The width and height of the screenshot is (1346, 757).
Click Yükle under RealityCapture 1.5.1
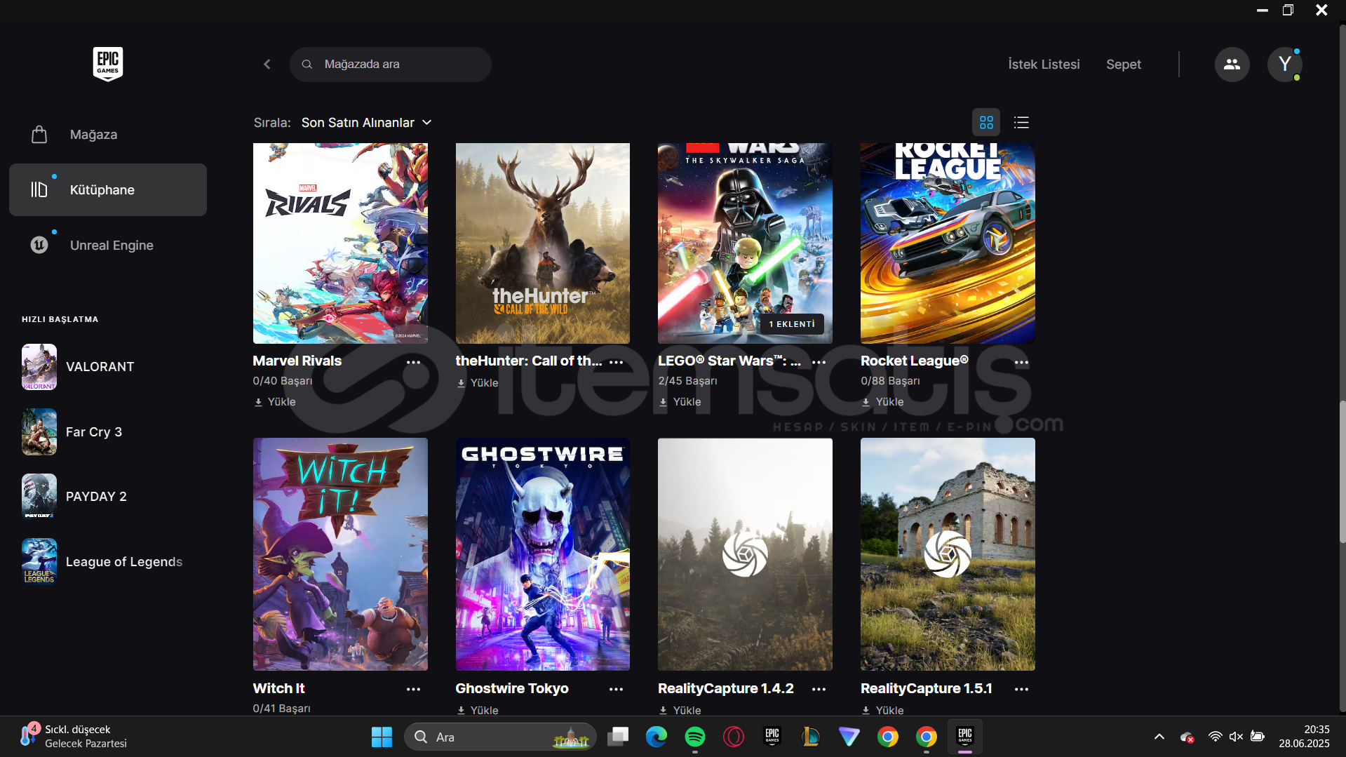tap(883, 710)
